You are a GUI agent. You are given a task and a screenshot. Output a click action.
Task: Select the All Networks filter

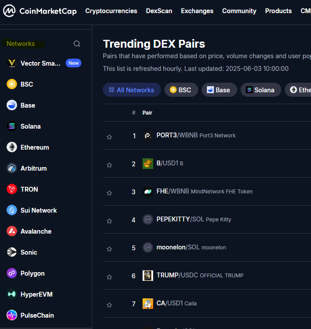tap(132, 90)
